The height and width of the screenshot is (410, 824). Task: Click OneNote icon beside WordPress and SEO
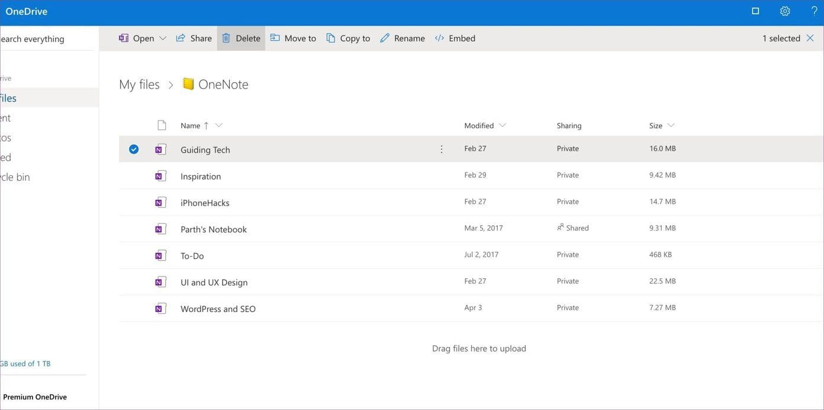[x=160, y=308]
